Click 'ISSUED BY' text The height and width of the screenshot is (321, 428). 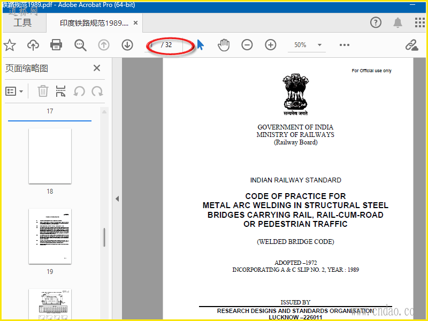pyautogui.click(x=296, y=302)
